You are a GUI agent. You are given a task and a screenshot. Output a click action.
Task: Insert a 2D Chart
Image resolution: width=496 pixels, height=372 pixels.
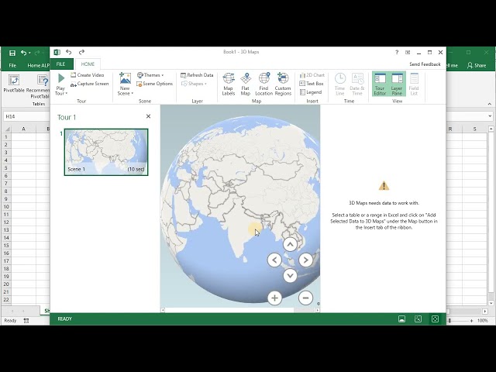312,75
